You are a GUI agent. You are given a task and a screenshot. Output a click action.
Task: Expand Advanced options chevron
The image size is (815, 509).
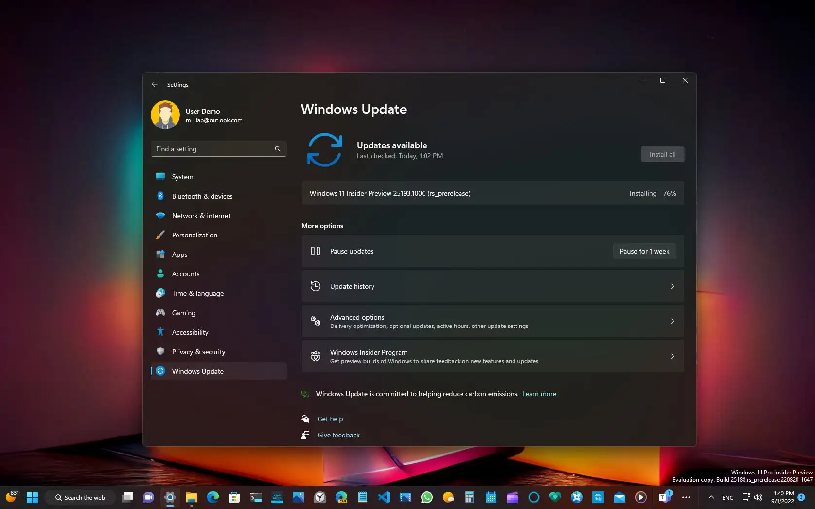[673, 321]
